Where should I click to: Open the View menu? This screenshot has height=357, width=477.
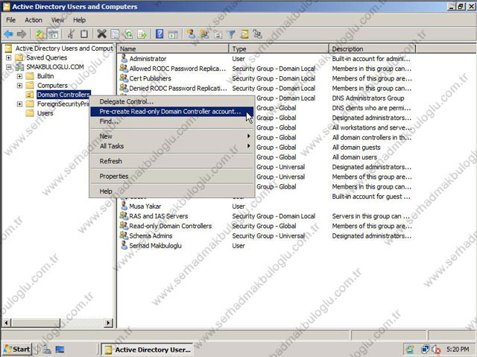coord(57,20)
